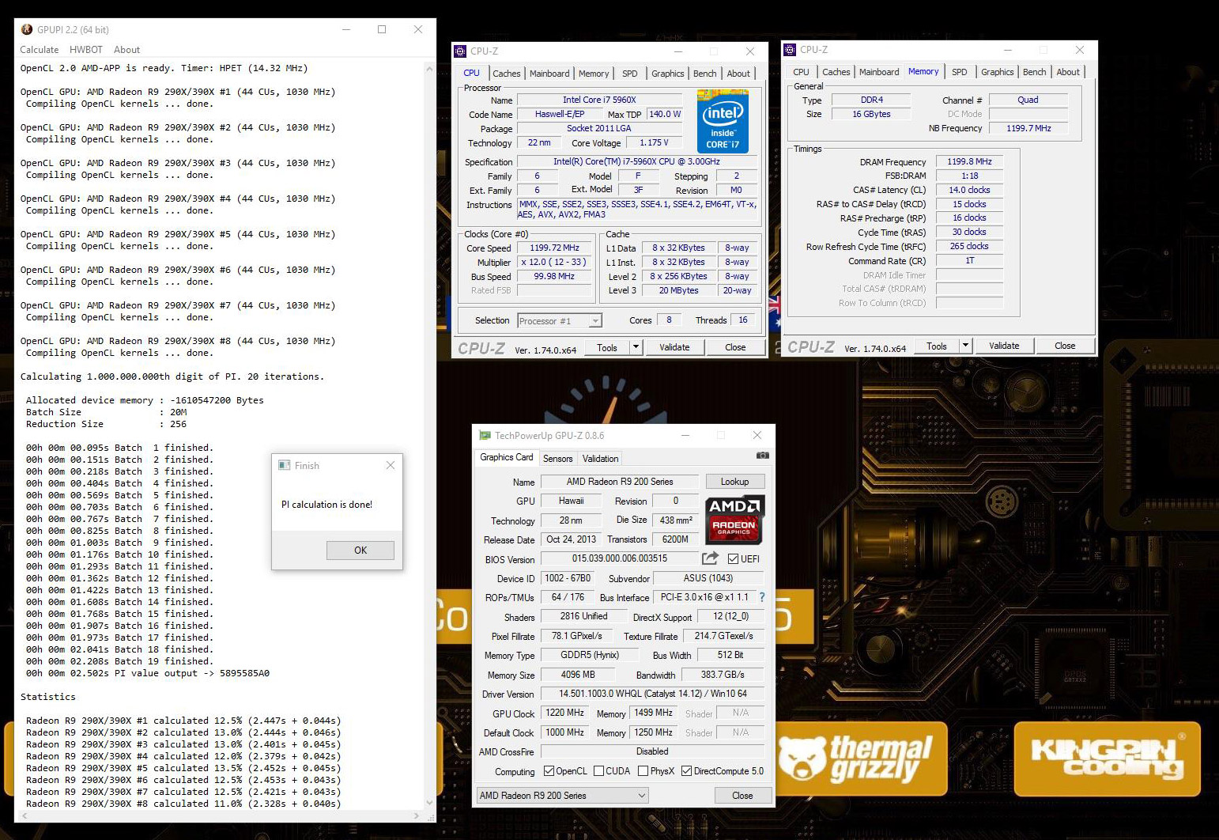1219x840 pixels.
Task: Open SPD tab in CPU-Z Memory window
Action: (x=960, y=72)
